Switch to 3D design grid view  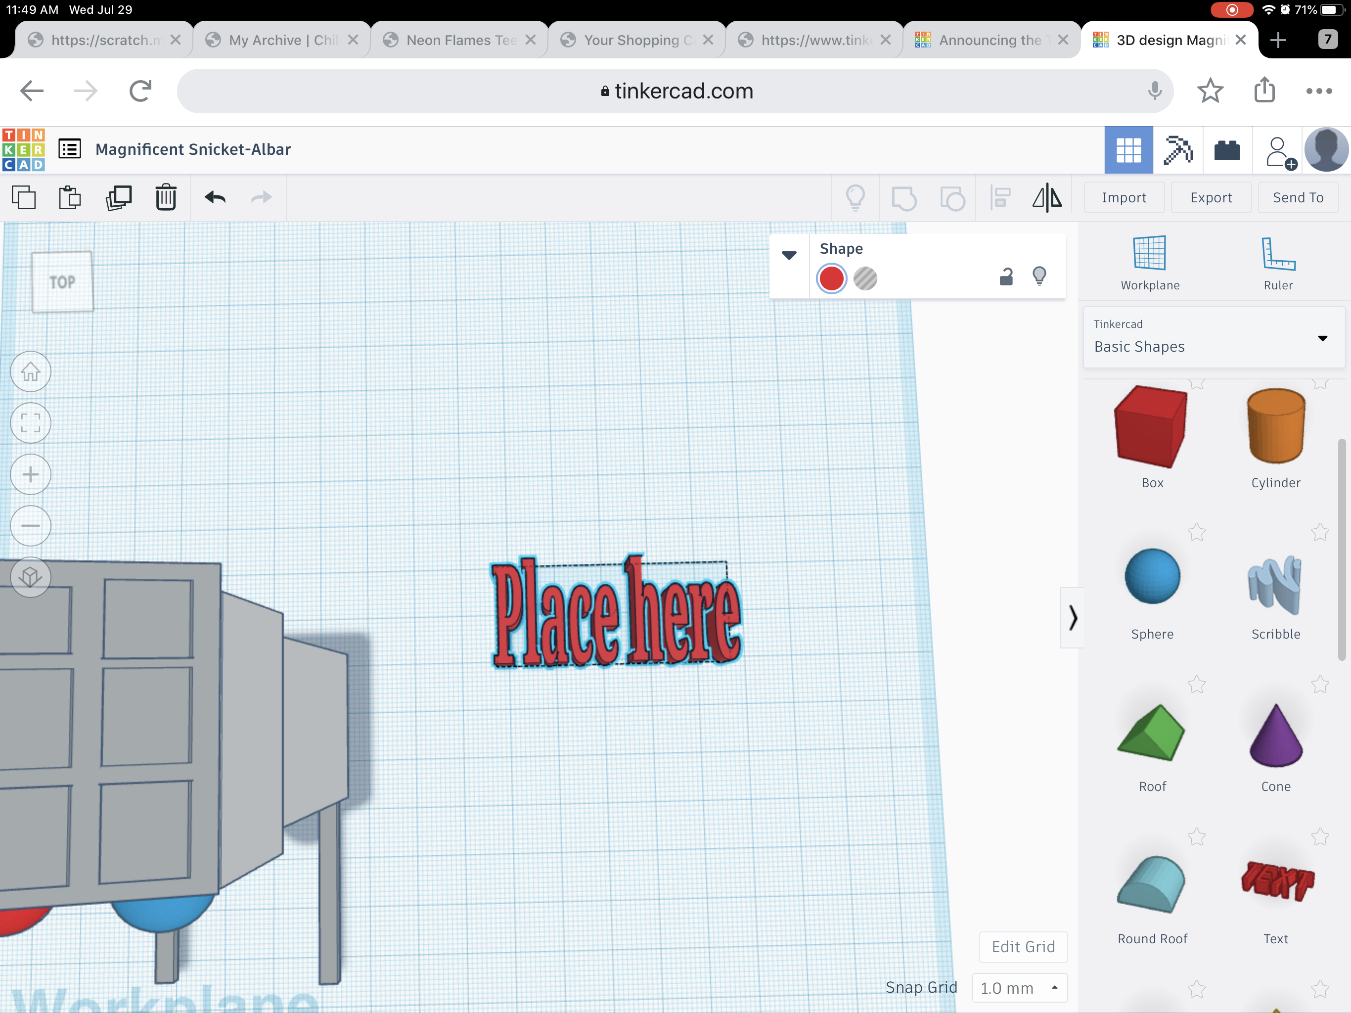coord(1128,150)
